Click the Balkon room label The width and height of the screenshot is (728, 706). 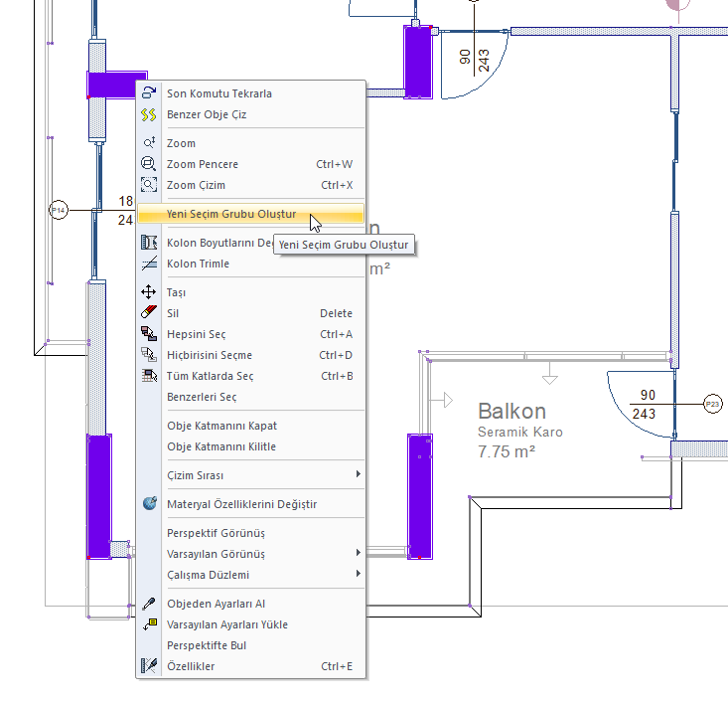click(x=510, y=411)
